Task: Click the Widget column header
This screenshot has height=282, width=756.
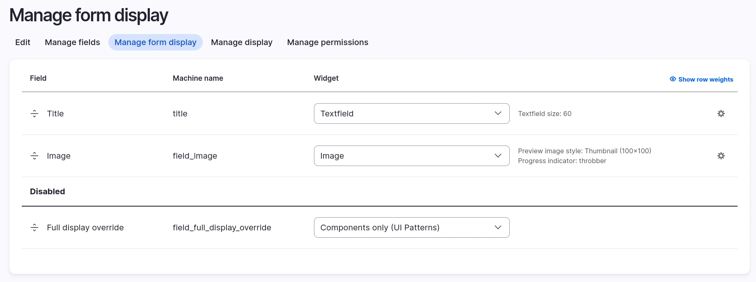Action: [x=326, y=78]
